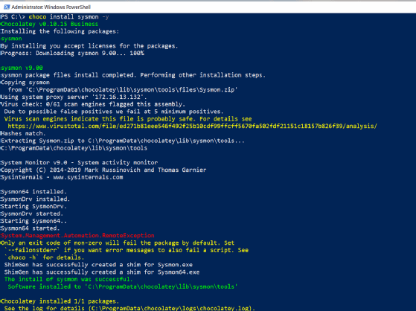Click 'ShimGen ... shim for Sysmon64.exe' line
Viewport: 416px width, 311px height.
102,272
